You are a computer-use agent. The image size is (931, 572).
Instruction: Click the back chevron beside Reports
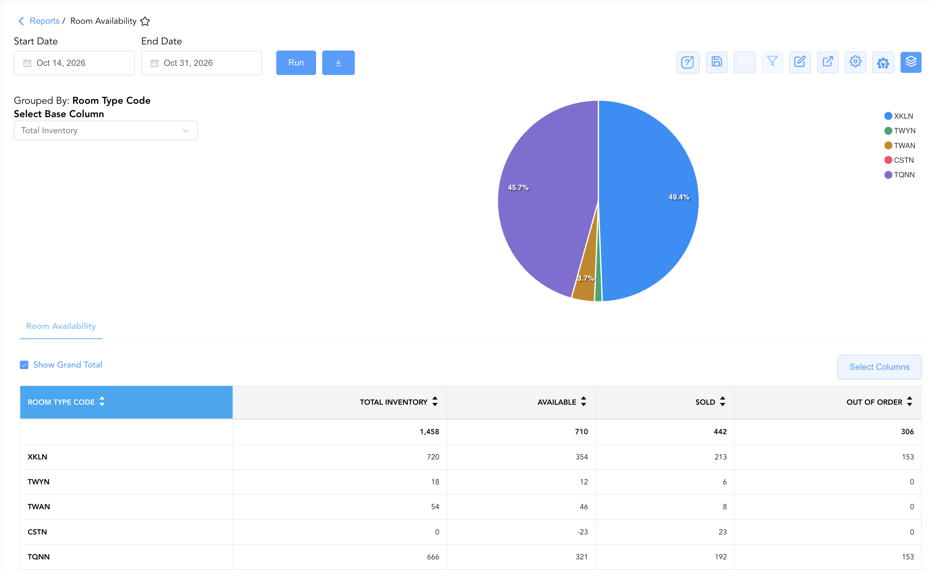[x=21, y=21]
